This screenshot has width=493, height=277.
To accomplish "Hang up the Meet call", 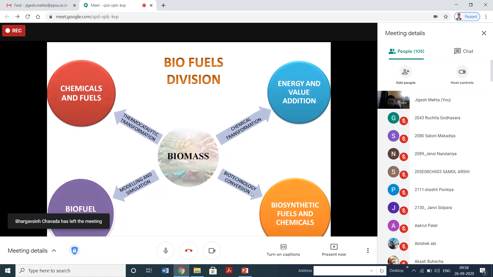I will coord(188,251).
